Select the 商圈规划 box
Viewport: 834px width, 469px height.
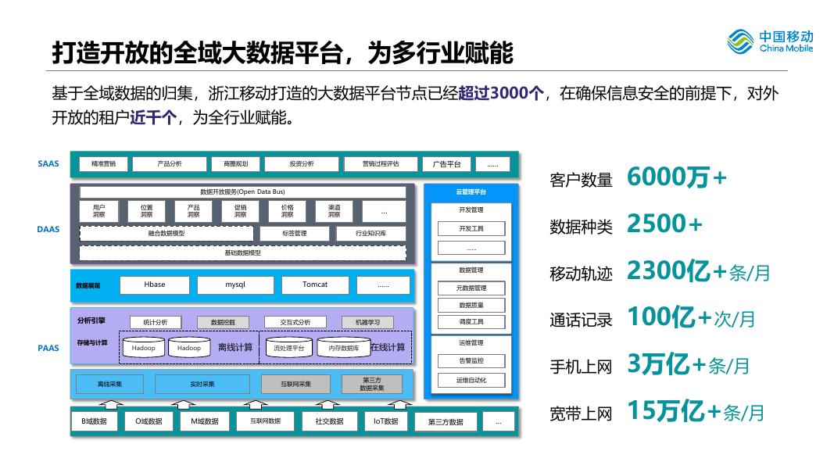click(235, 164)
